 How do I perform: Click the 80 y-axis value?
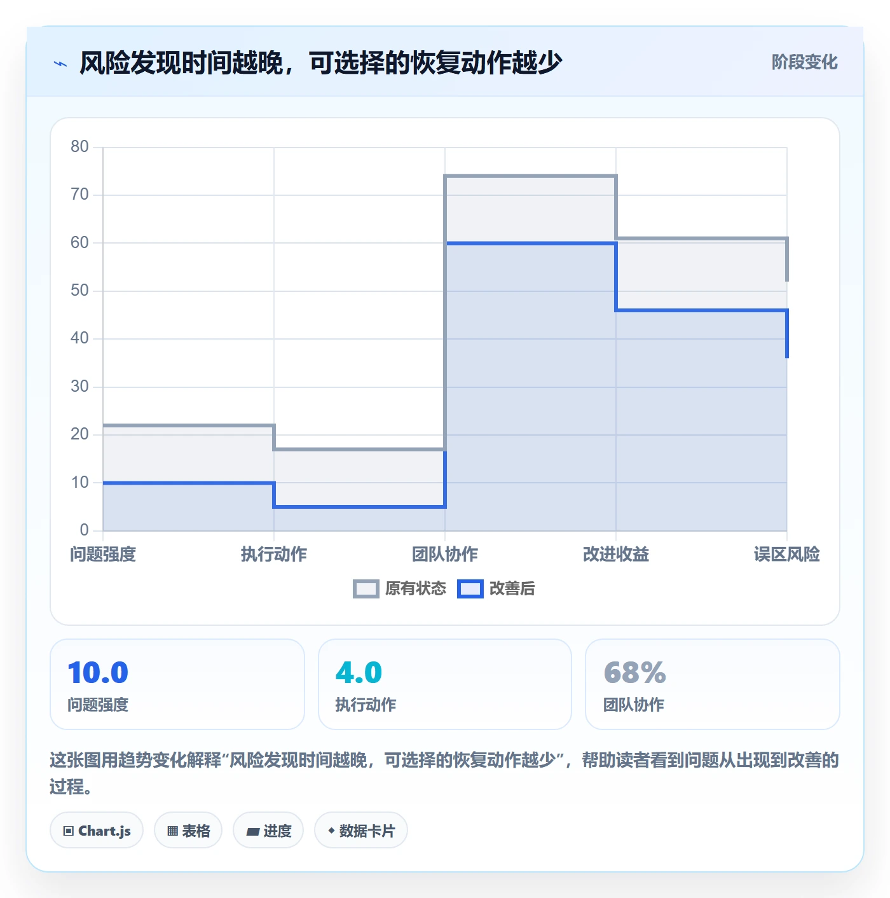79,147
